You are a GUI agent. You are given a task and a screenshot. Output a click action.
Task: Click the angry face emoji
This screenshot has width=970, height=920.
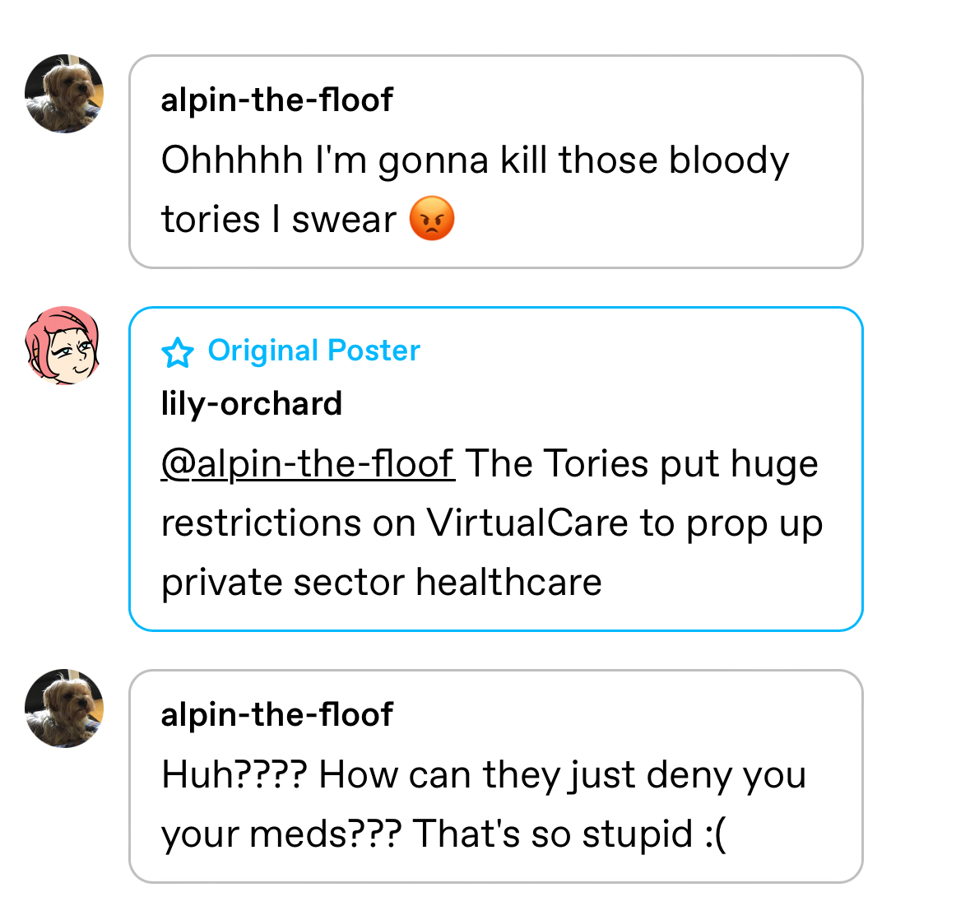(x=432, y=218)
